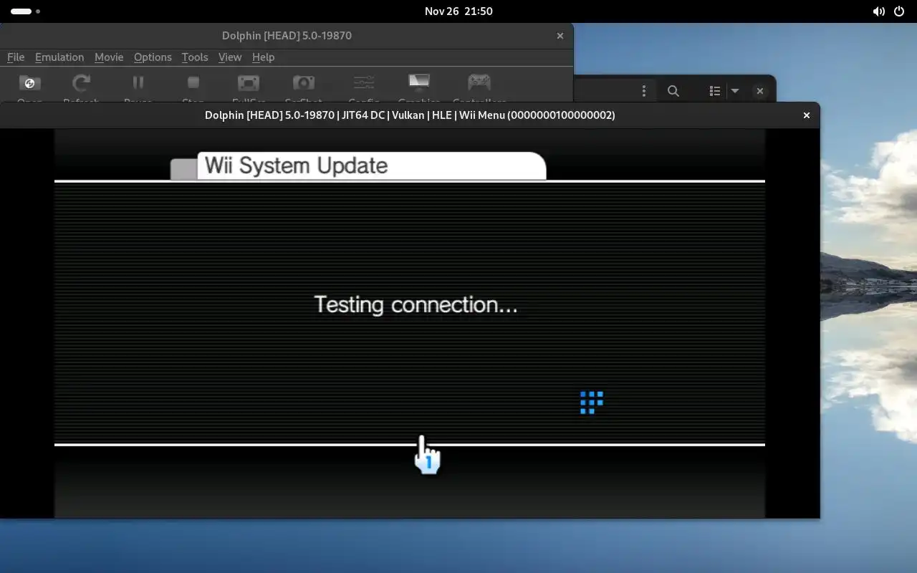917x573 pixels.
Task: Click the FullScr toolbar icon
Action: click(x=249, y=83)
